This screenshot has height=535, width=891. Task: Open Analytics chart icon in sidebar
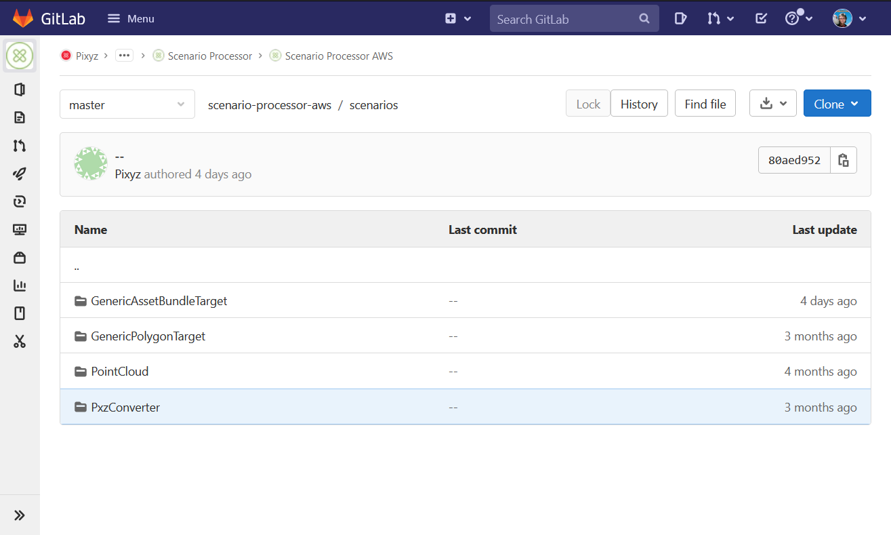(20, 285)
